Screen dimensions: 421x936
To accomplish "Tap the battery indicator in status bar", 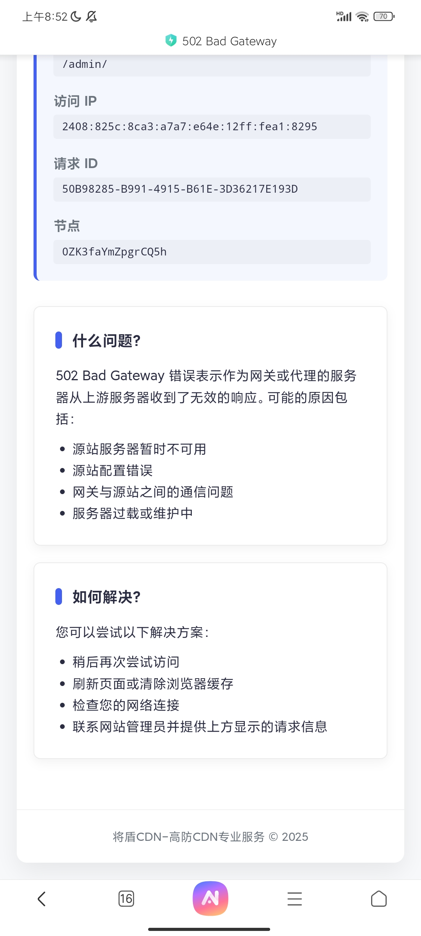I will click(384, 16).
